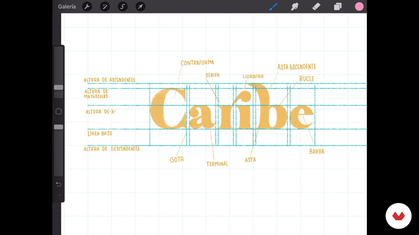The image size is (419, 235).
Task: Click the brush opacity slider handle
Action: [58, 127]
